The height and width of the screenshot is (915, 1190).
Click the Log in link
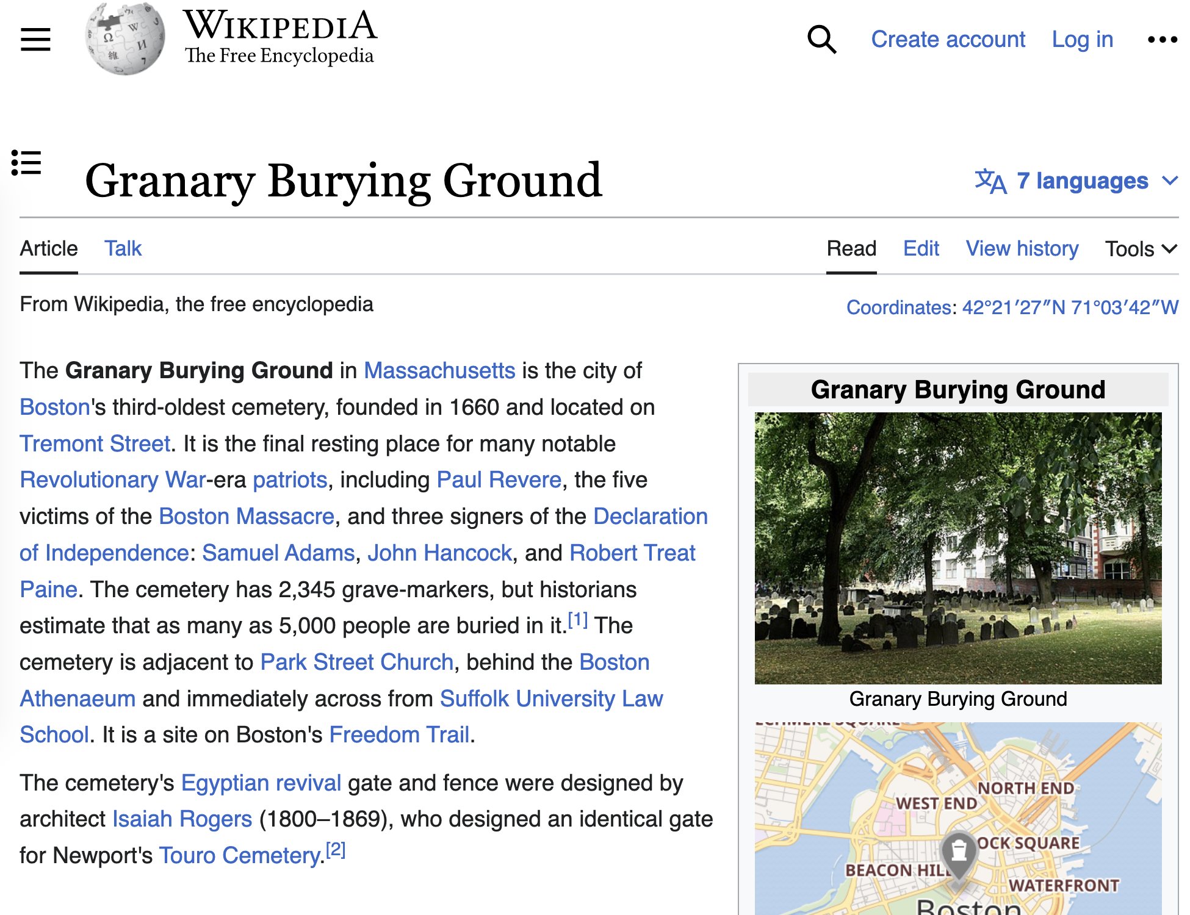(1083, 40)
